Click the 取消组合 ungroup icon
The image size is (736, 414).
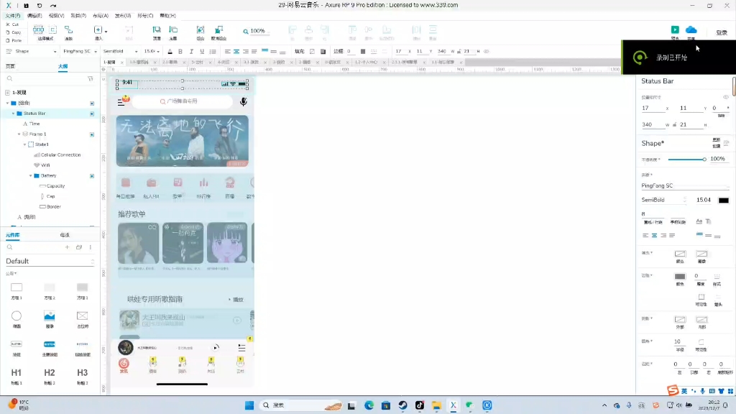(219, 30)
